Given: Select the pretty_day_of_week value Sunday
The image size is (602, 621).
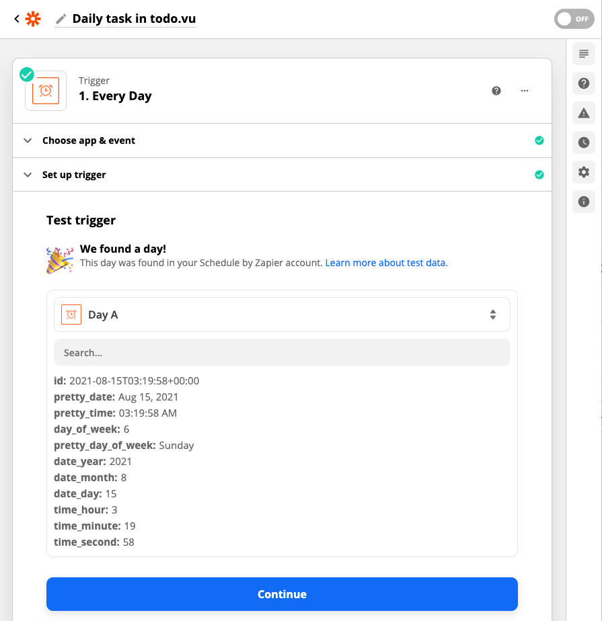Looking at the screenshot, I should (x=176, y=446).
